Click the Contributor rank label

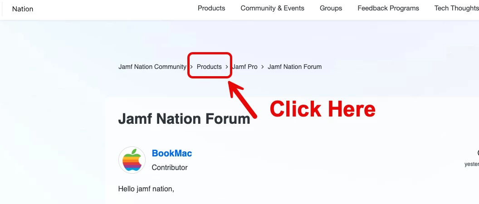click(170, 168)
